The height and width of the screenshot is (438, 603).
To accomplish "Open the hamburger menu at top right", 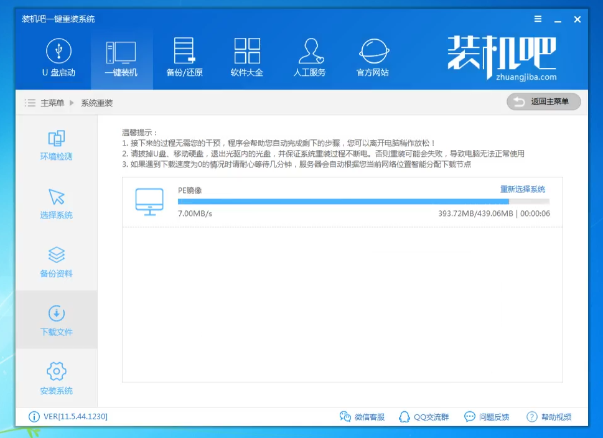I will pos(538,19).
